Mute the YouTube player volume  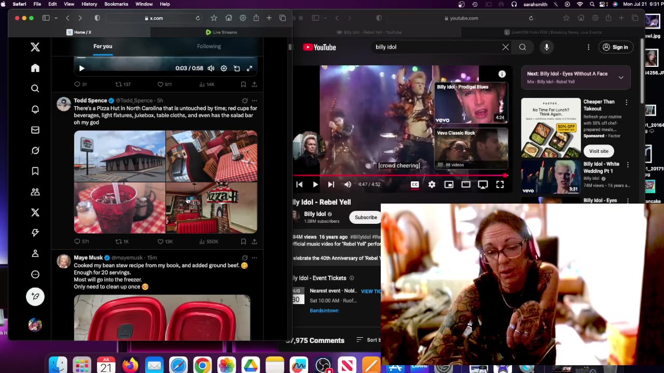[x=348, y=184]
